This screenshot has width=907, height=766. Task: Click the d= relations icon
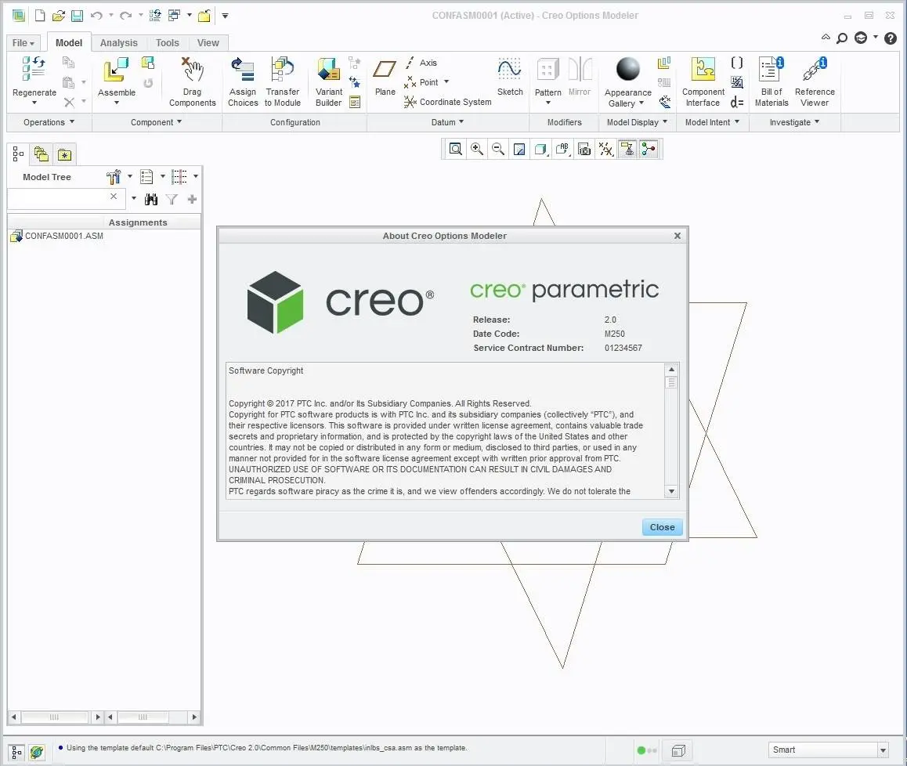[x=737, y=103]
